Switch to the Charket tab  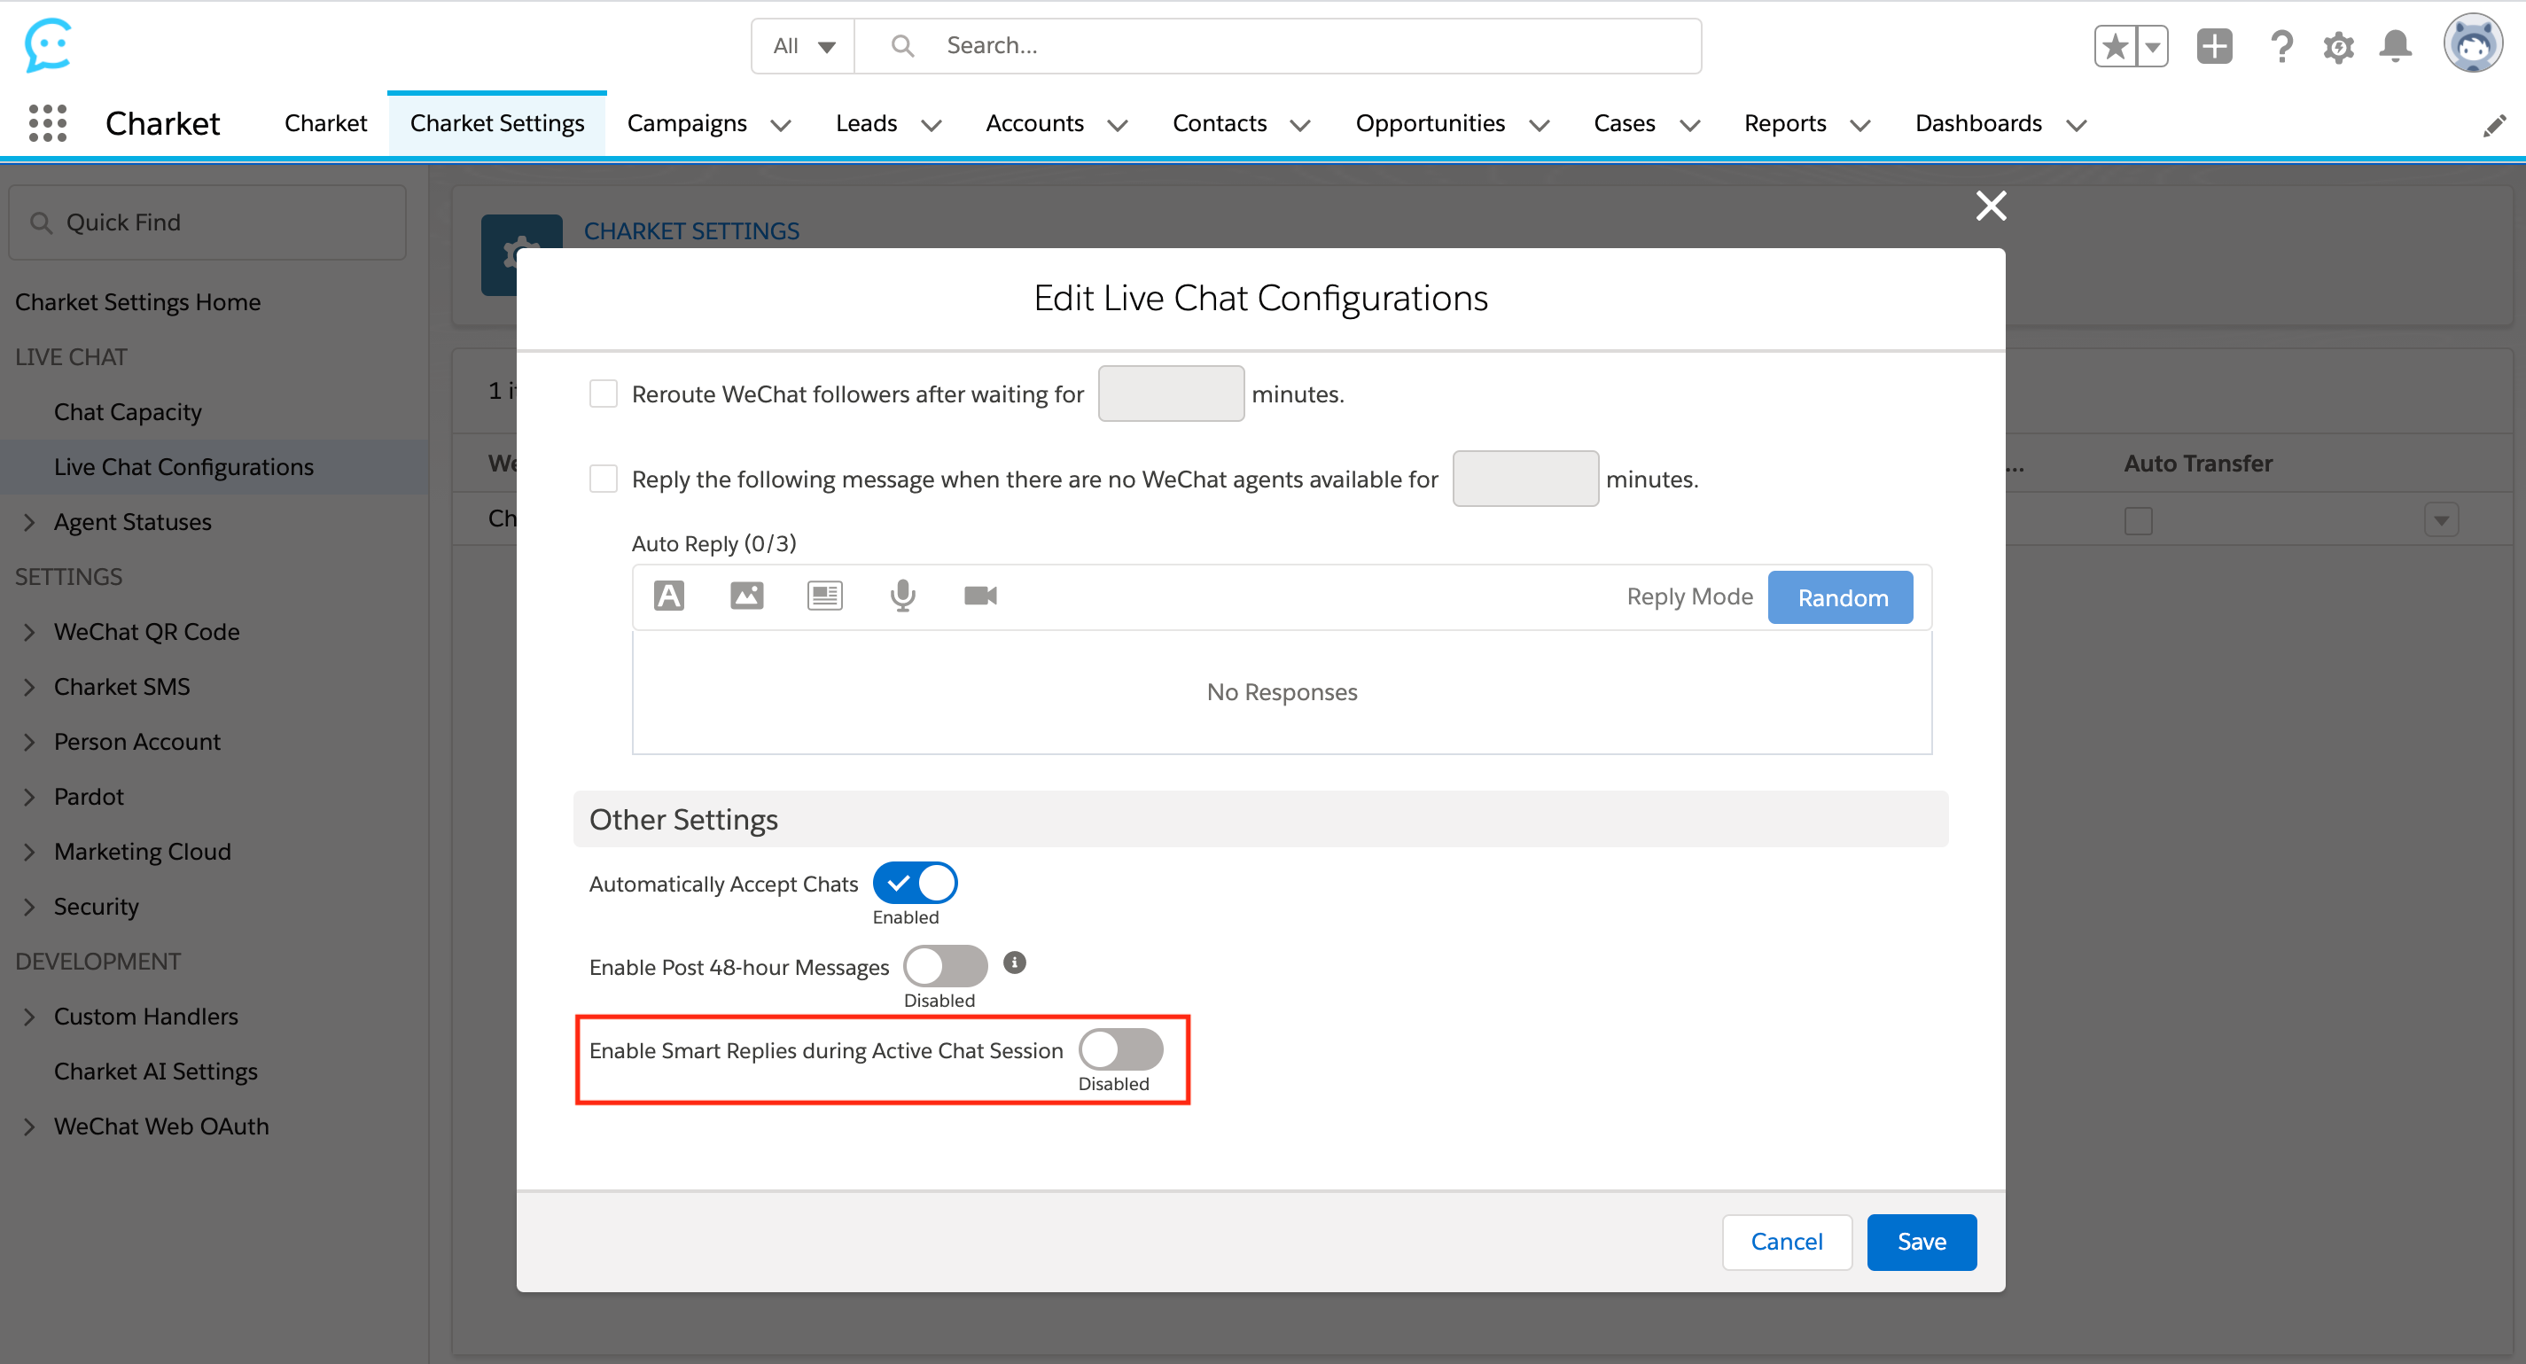pyautogui.click(x=324, y=123)
